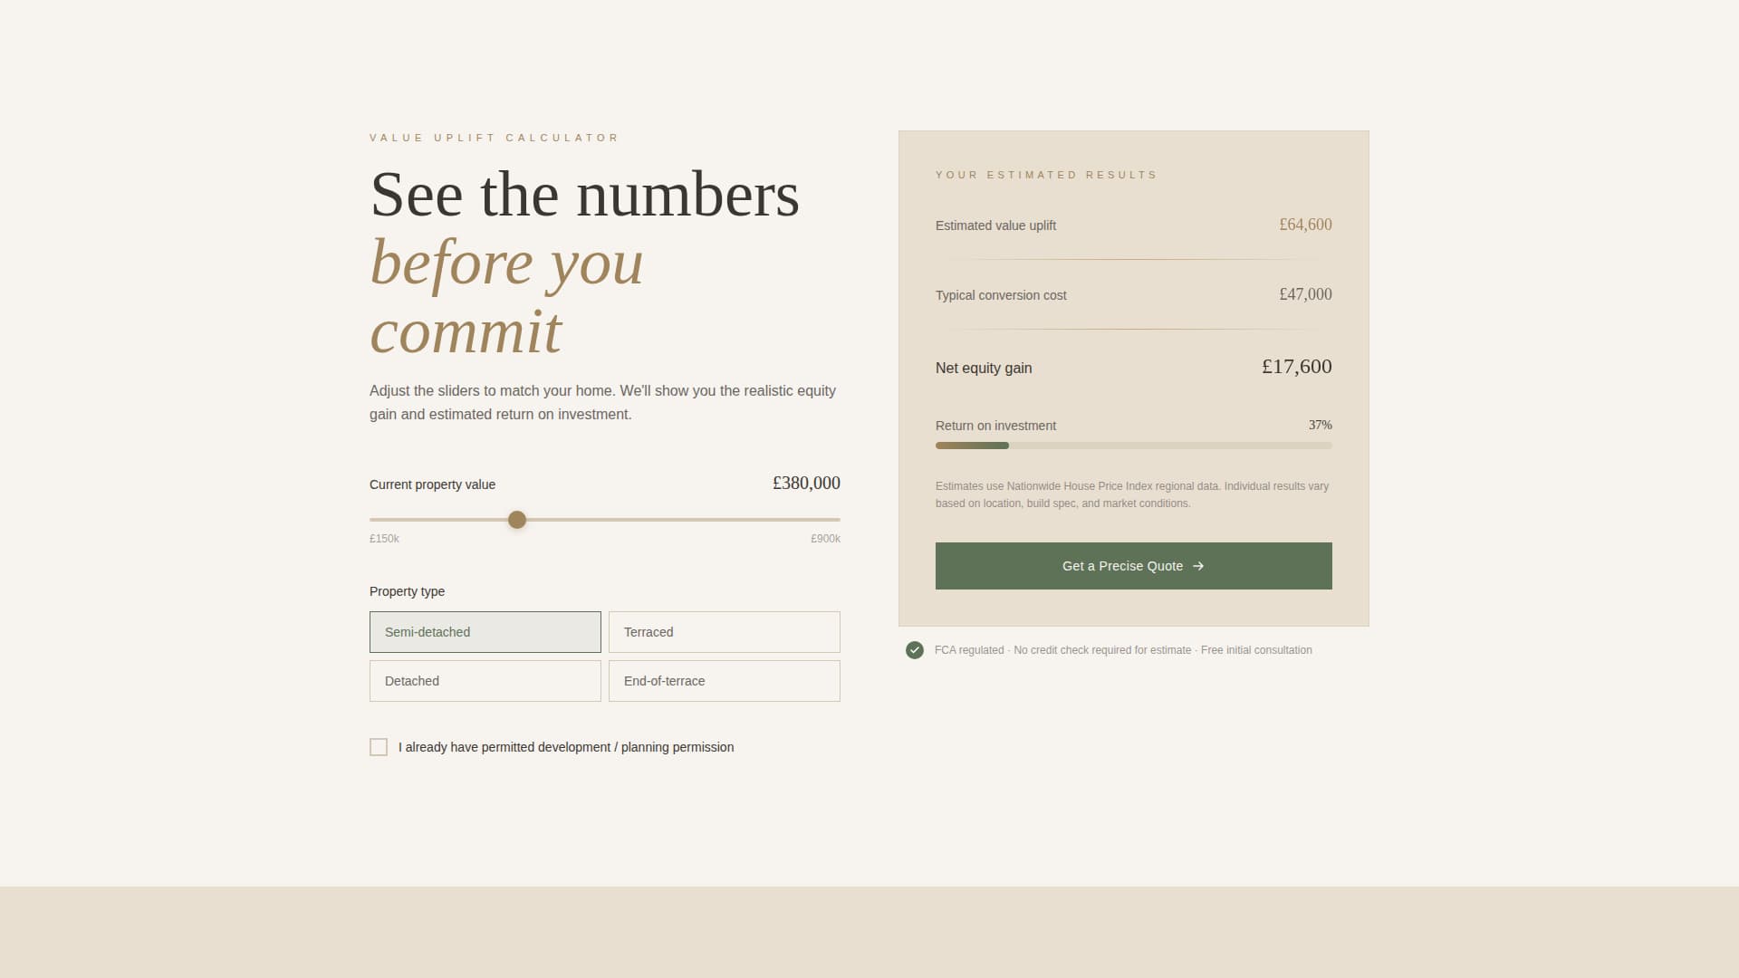This screenshot has width=1739, height=978.
Task: Click the property value slider handle
Action: coord(517,520)
